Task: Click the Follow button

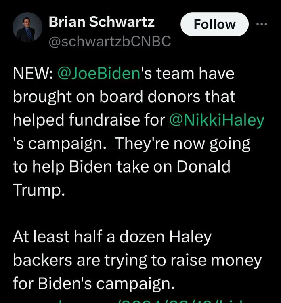Action: click(214, 24)
